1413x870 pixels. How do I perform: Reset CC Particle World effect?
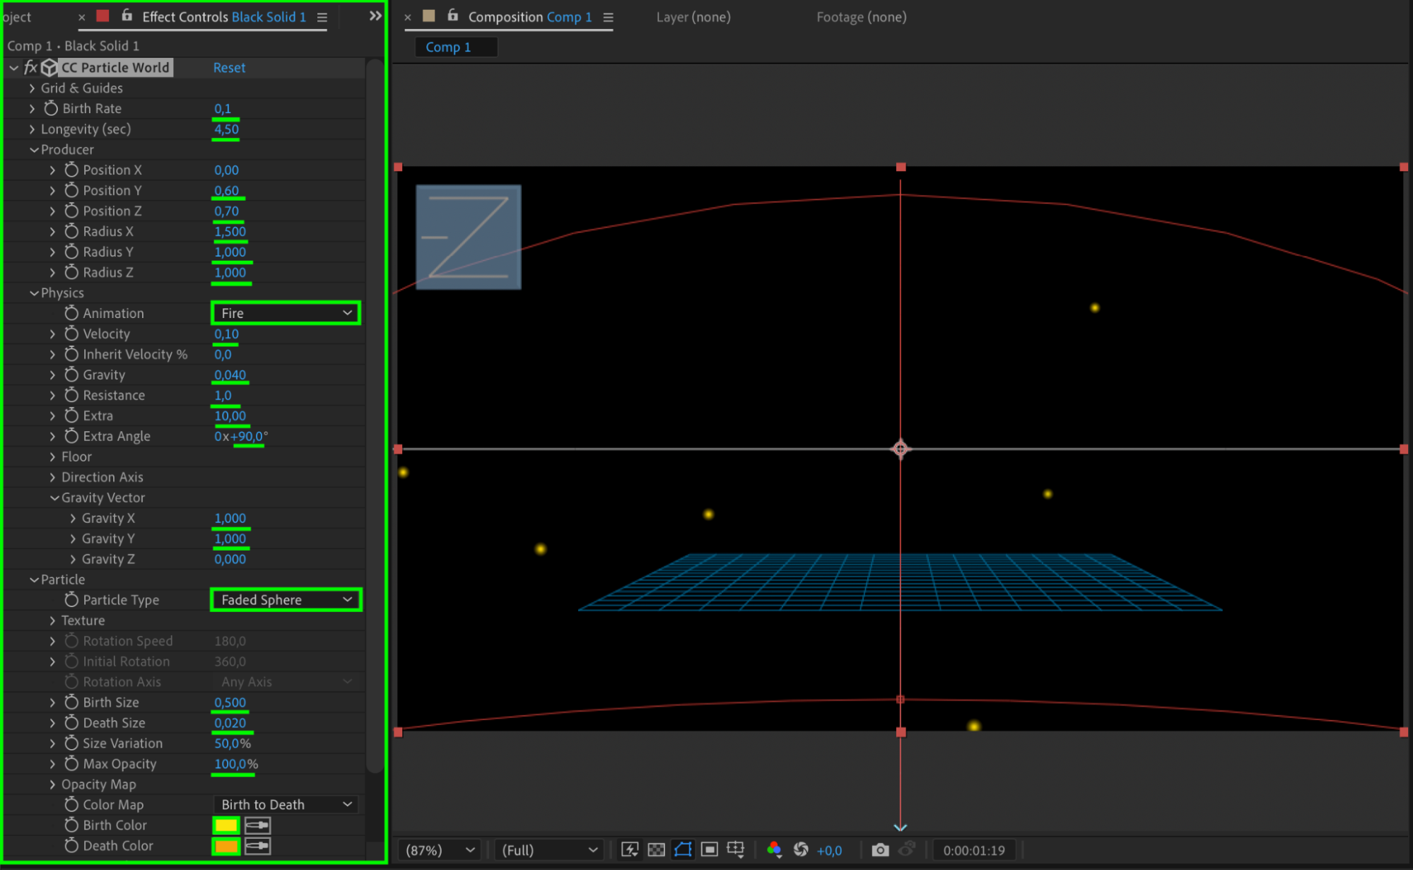[229, 68]
